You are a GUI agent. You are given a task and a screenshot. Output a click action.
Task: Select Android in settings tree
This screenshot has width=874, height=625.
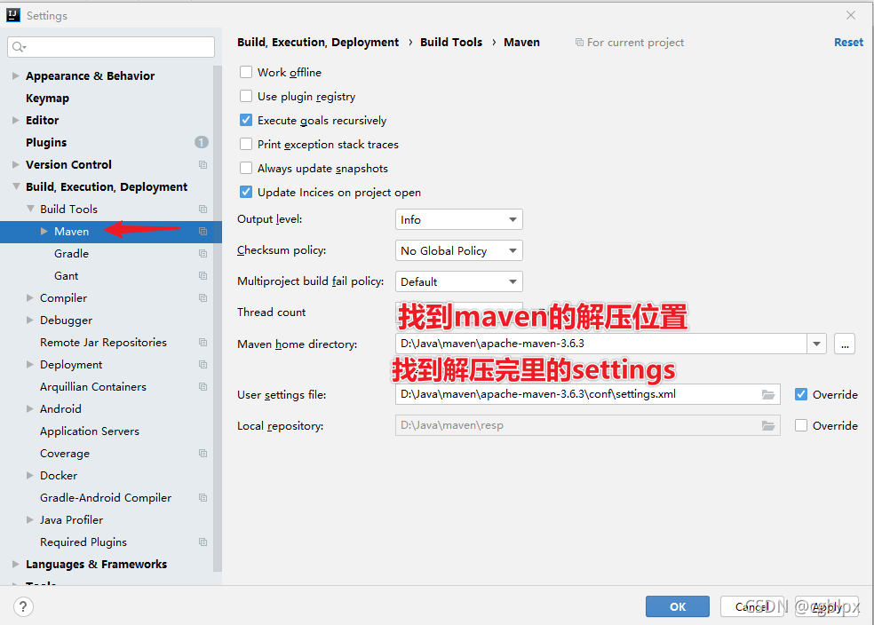click(60, 409)
